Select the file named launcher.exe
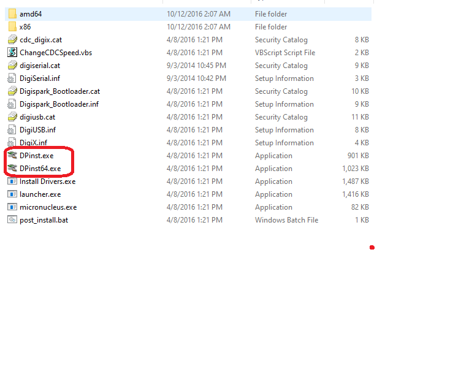The image size is (461, 374). [x=40, y=194]
